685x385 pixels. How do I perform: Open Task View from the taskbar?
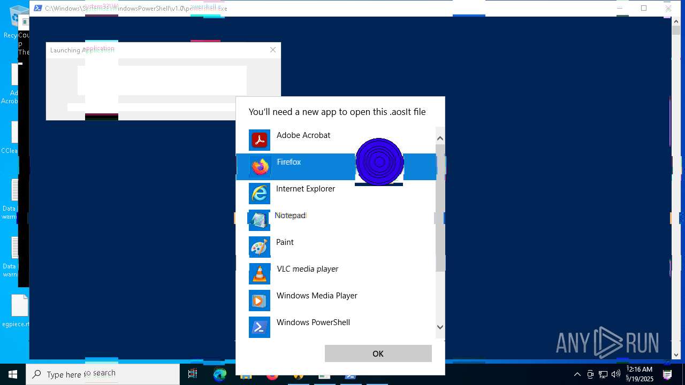click(193, 374)
